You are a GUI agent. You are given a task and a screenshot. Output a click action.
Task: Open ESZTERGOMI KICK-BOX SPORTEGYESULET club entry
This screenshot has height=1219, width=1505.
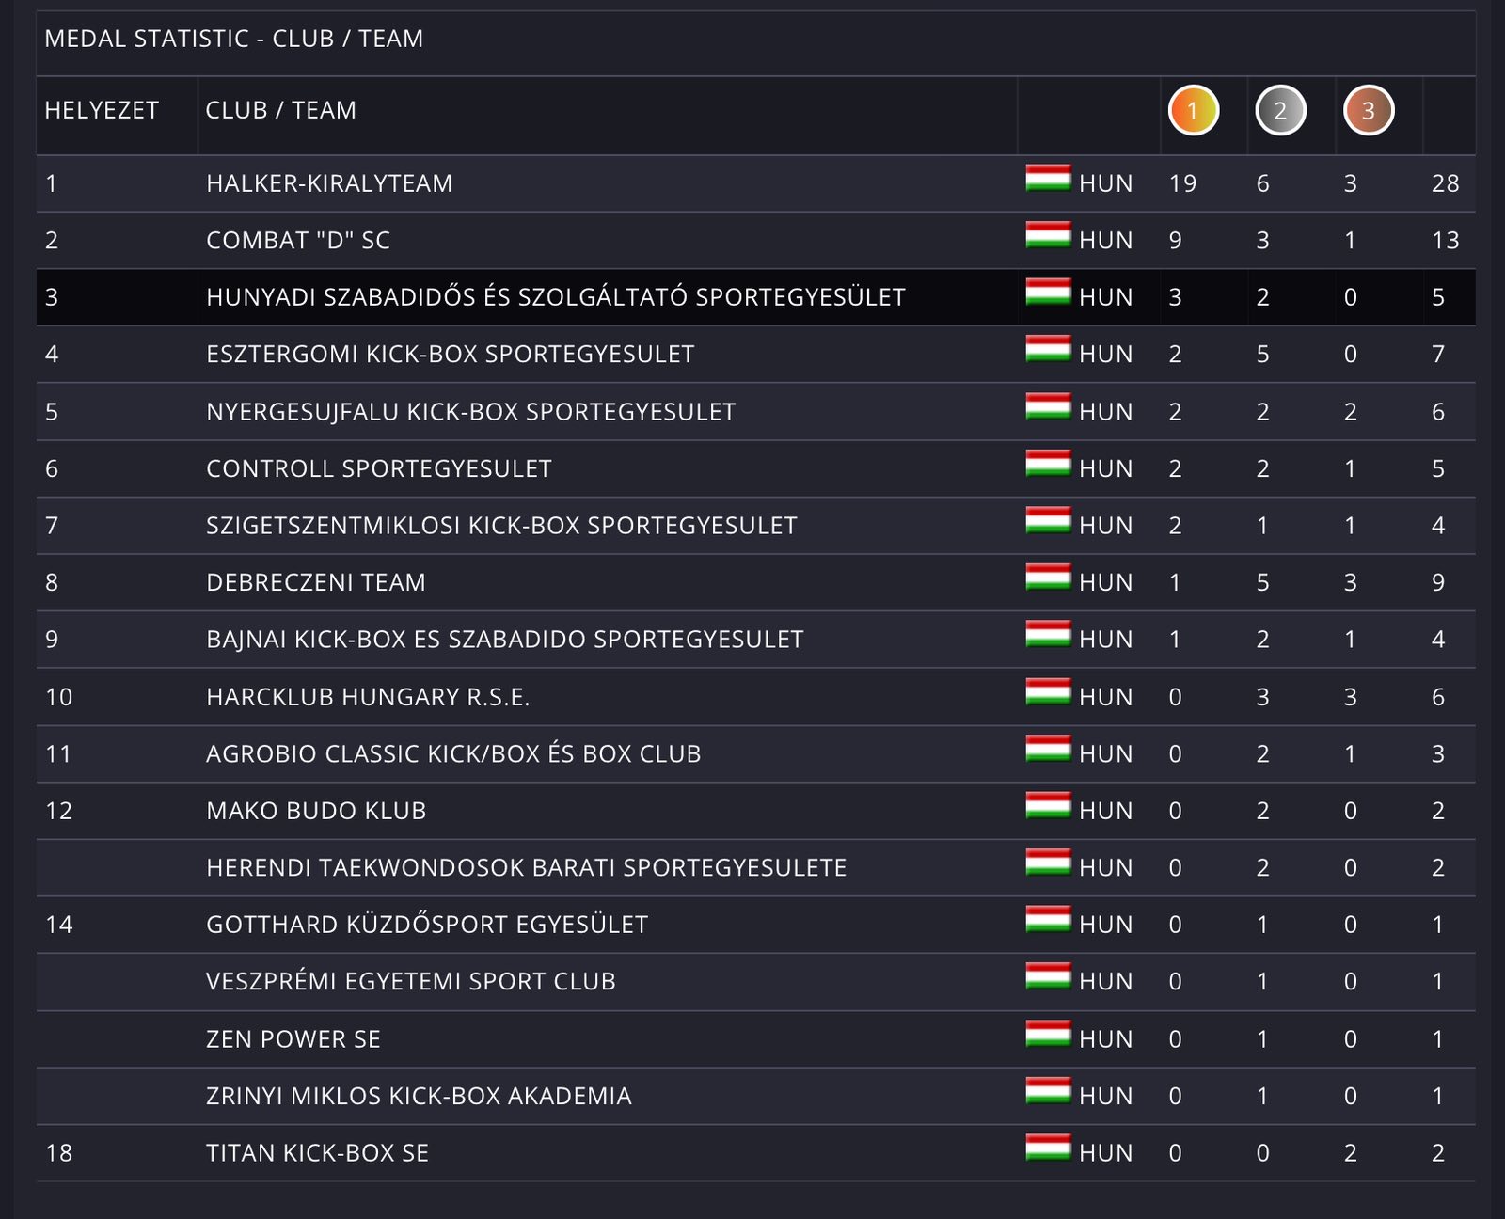coord(450,355)
